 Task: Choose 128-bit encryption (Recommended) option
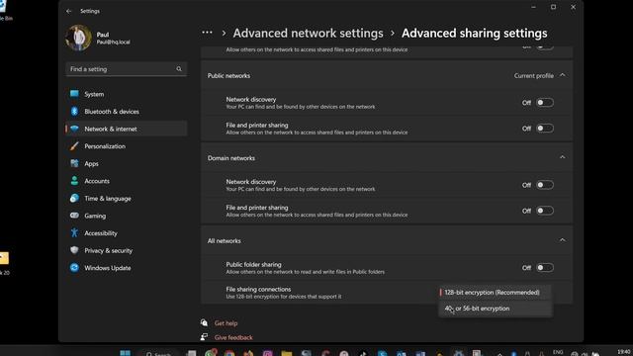496,293
